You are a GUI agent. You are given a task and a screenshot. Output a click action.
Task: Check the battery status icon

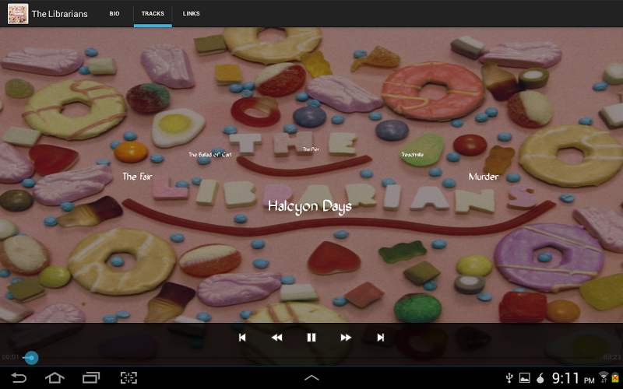[x=616, y=377]
